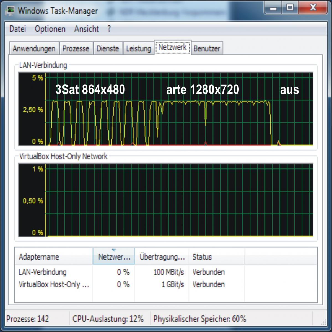
Task: Close the Task-Manager window
Action: click(x=313, y=7)
